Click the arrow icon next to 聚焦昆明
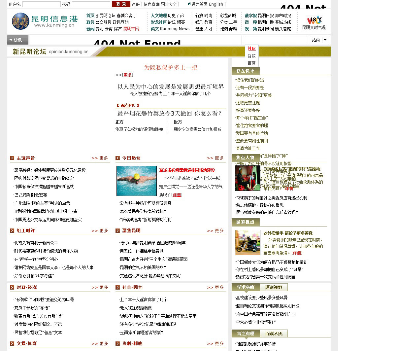 (117, 231)
